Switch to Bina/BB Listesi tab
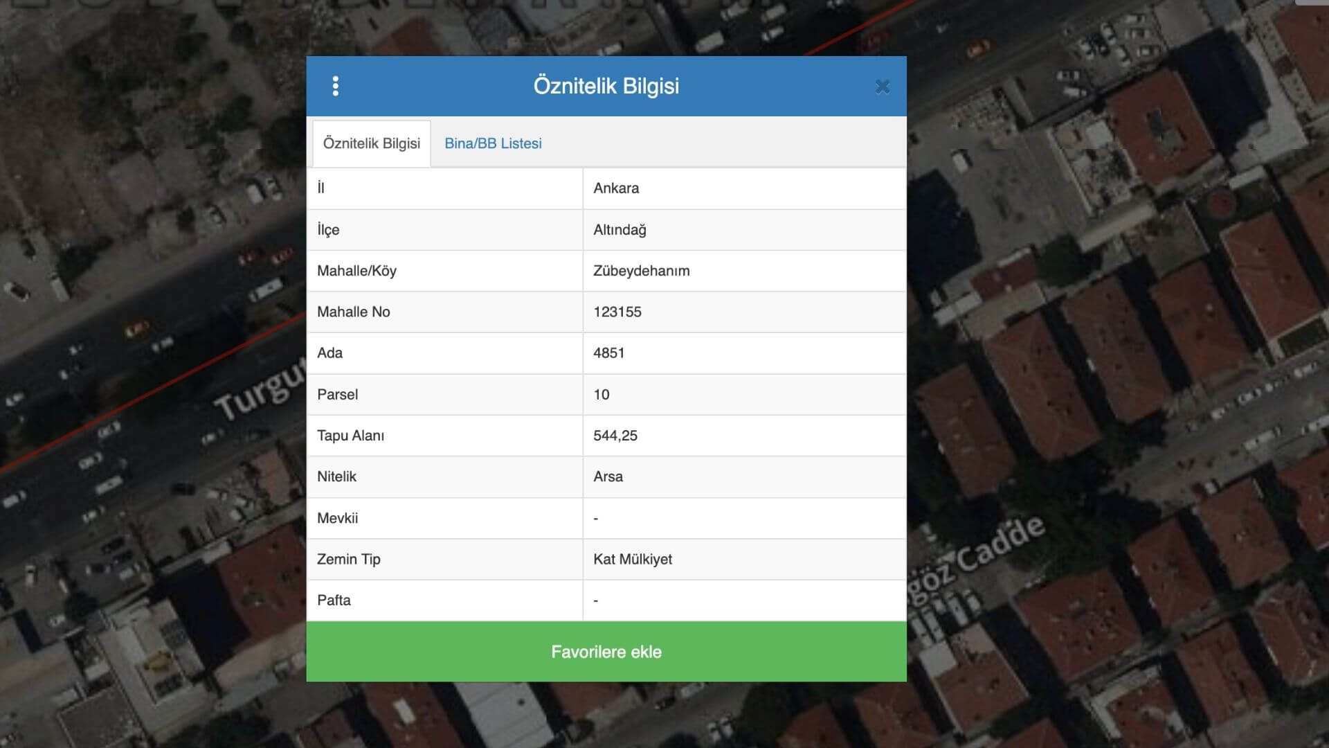1329x748 pixels. point(493,143)
